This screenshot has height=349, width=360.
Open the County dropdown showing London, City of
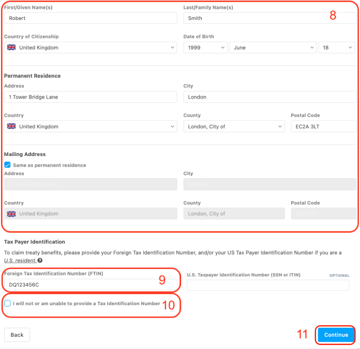(234, 126)
